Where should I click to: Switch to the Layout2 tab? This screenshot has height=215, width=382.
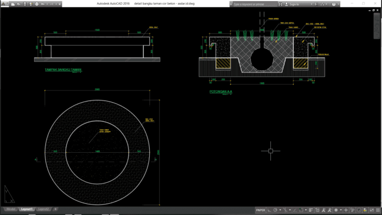(43, 209)
